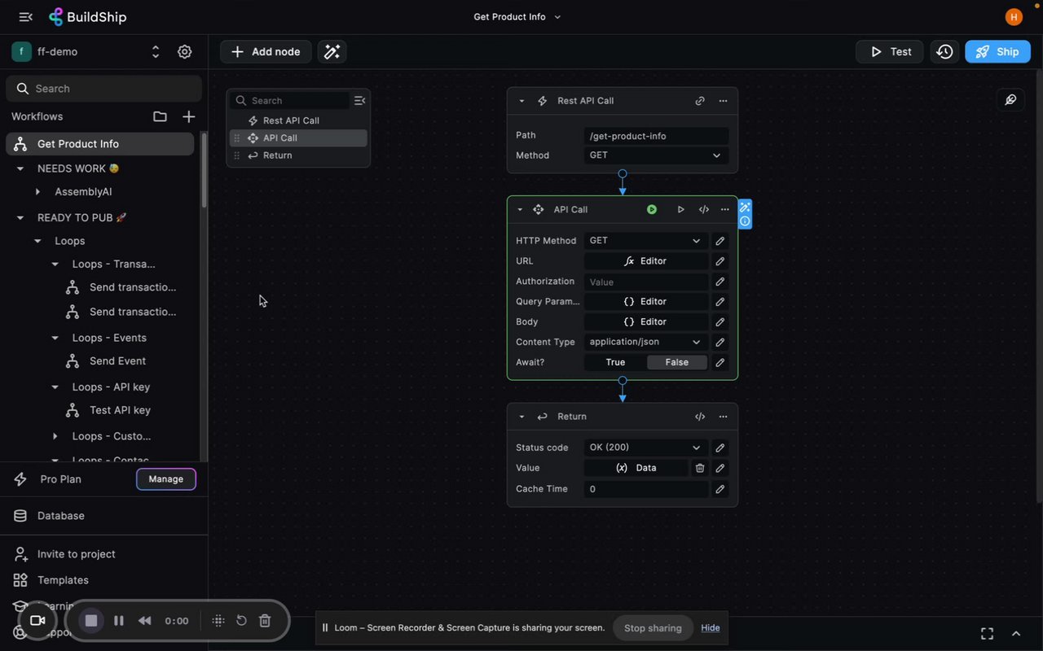This screenshot has height=651, width=1043.
Task: Run the API Call node with green play icon
Action: pos(651,209)
